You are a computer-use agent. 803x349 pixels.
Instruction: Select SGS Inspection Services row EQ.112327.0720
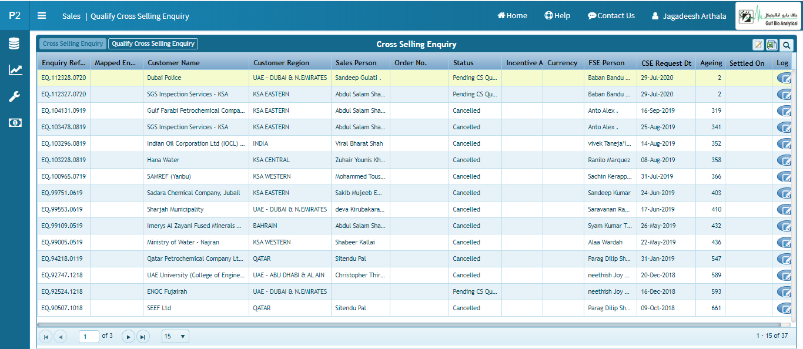(414, 94)
